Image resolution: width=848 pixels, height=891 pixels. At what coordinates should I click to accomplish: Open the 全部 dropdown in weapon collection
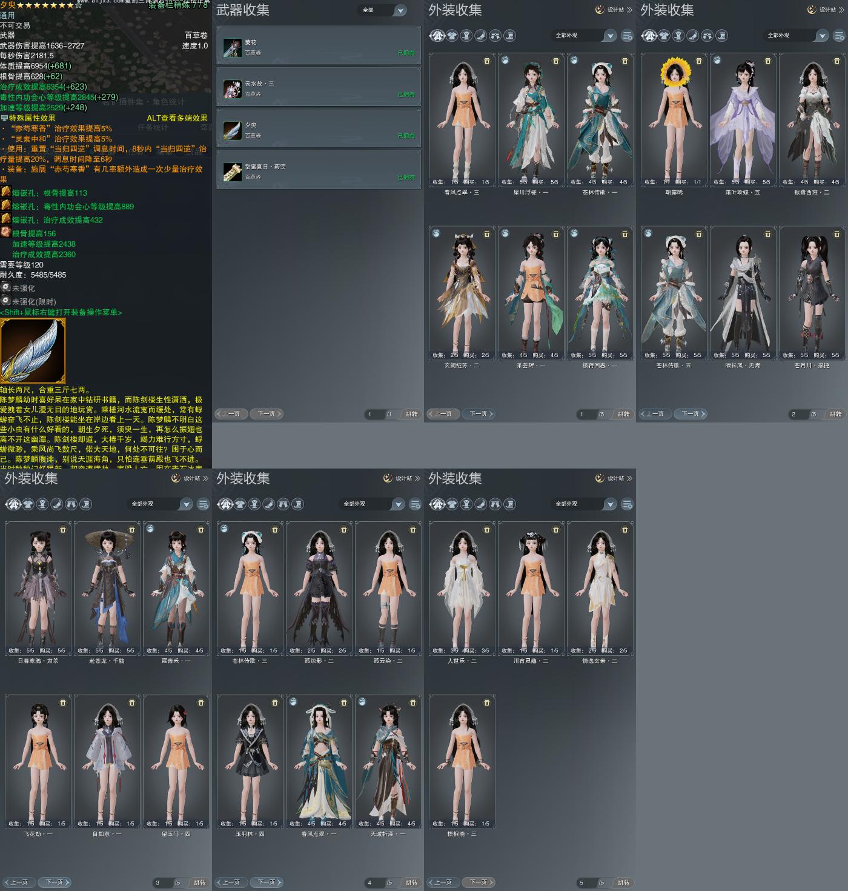pyautogui.click(x=383, y=10)
